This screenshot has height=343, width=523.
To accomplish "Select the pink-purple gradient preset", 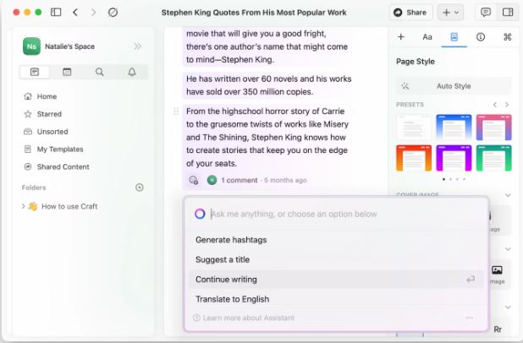I will point(493,128).
